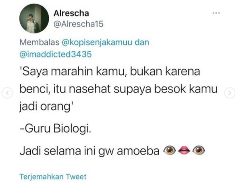Click the left eye emoji
The width and height of the screenshot is (235, 183).
(170, 150)
